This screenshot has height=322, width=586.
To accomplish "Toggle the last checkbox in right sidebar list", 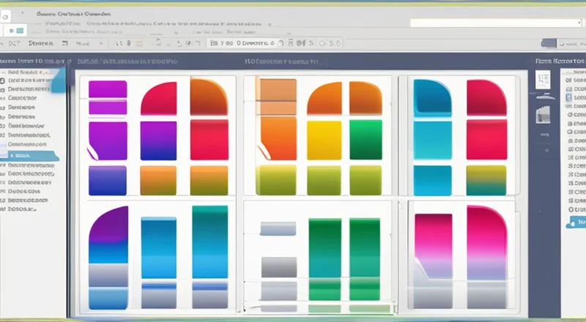I will click(570, 209).
